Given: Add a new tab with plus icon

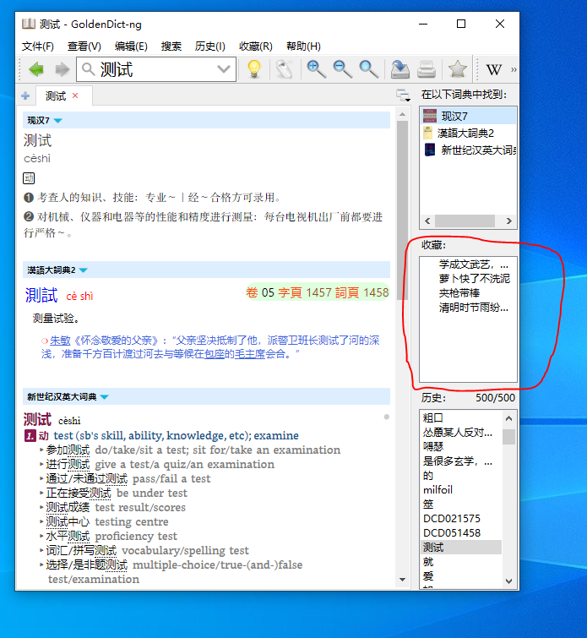Looking at the screenshot, I should tap(25, 95).
